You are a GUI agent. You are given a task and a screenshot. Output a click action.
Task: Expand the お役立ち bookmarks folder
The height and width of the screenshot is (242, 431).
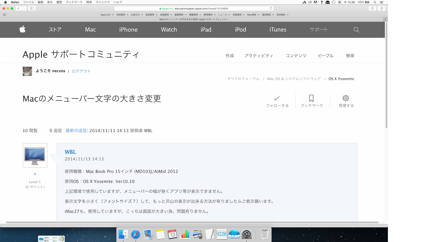point(137,15)
